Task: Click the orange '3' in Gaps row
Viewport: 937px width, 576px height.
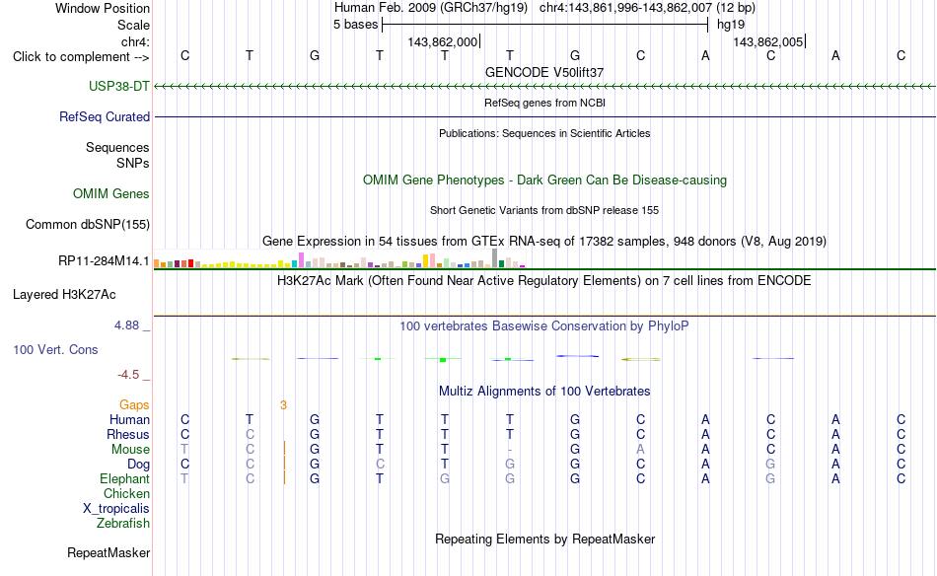Action: coord(283,405)
